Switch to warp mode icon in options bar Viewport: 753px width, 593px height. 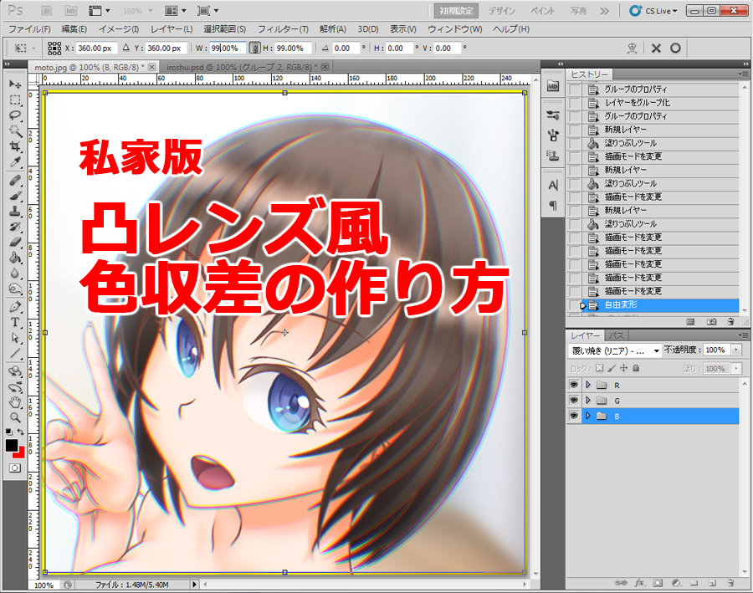(632, 48)
